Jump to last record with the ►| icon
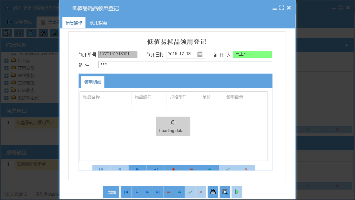Image resolution: width=355 pixels, height=200 pixels. pos(158,192)
